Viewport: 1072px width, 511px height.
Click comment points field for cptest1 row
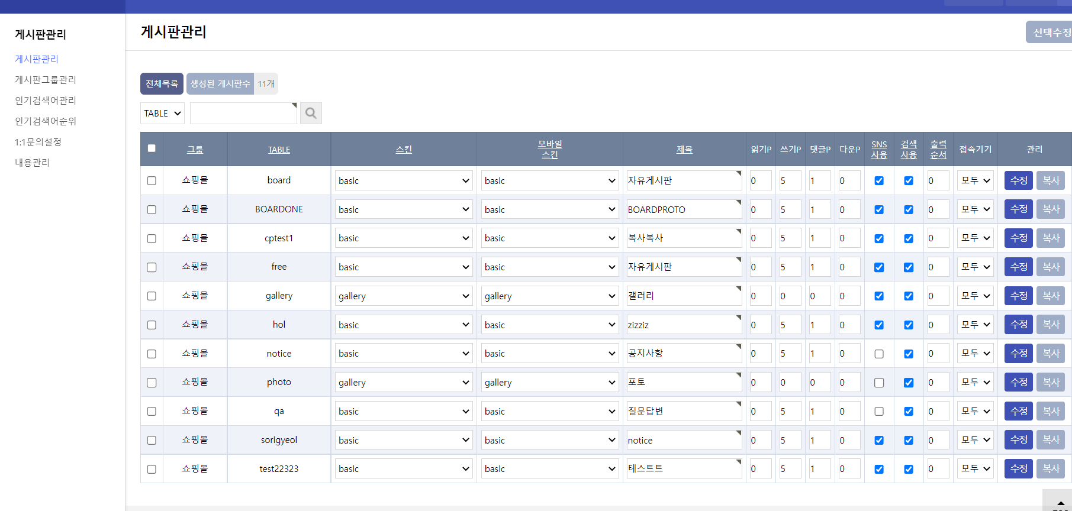(x=820, y=238)
